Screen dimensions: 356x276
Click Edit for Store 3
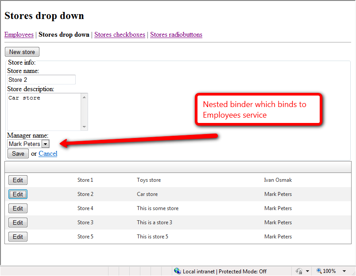(x=18, y=222)
